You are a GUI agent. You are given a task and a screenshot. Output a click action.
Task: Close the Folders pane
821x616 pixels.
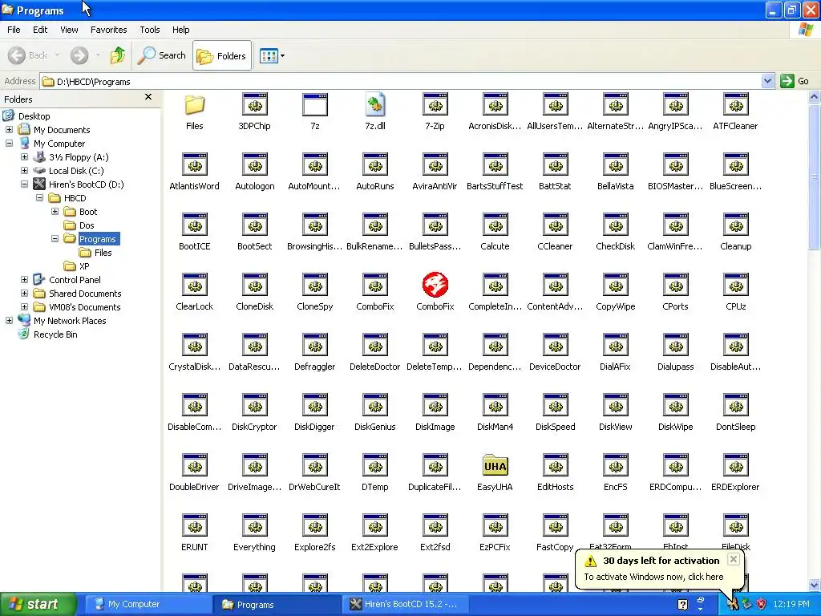pos(148,97)
